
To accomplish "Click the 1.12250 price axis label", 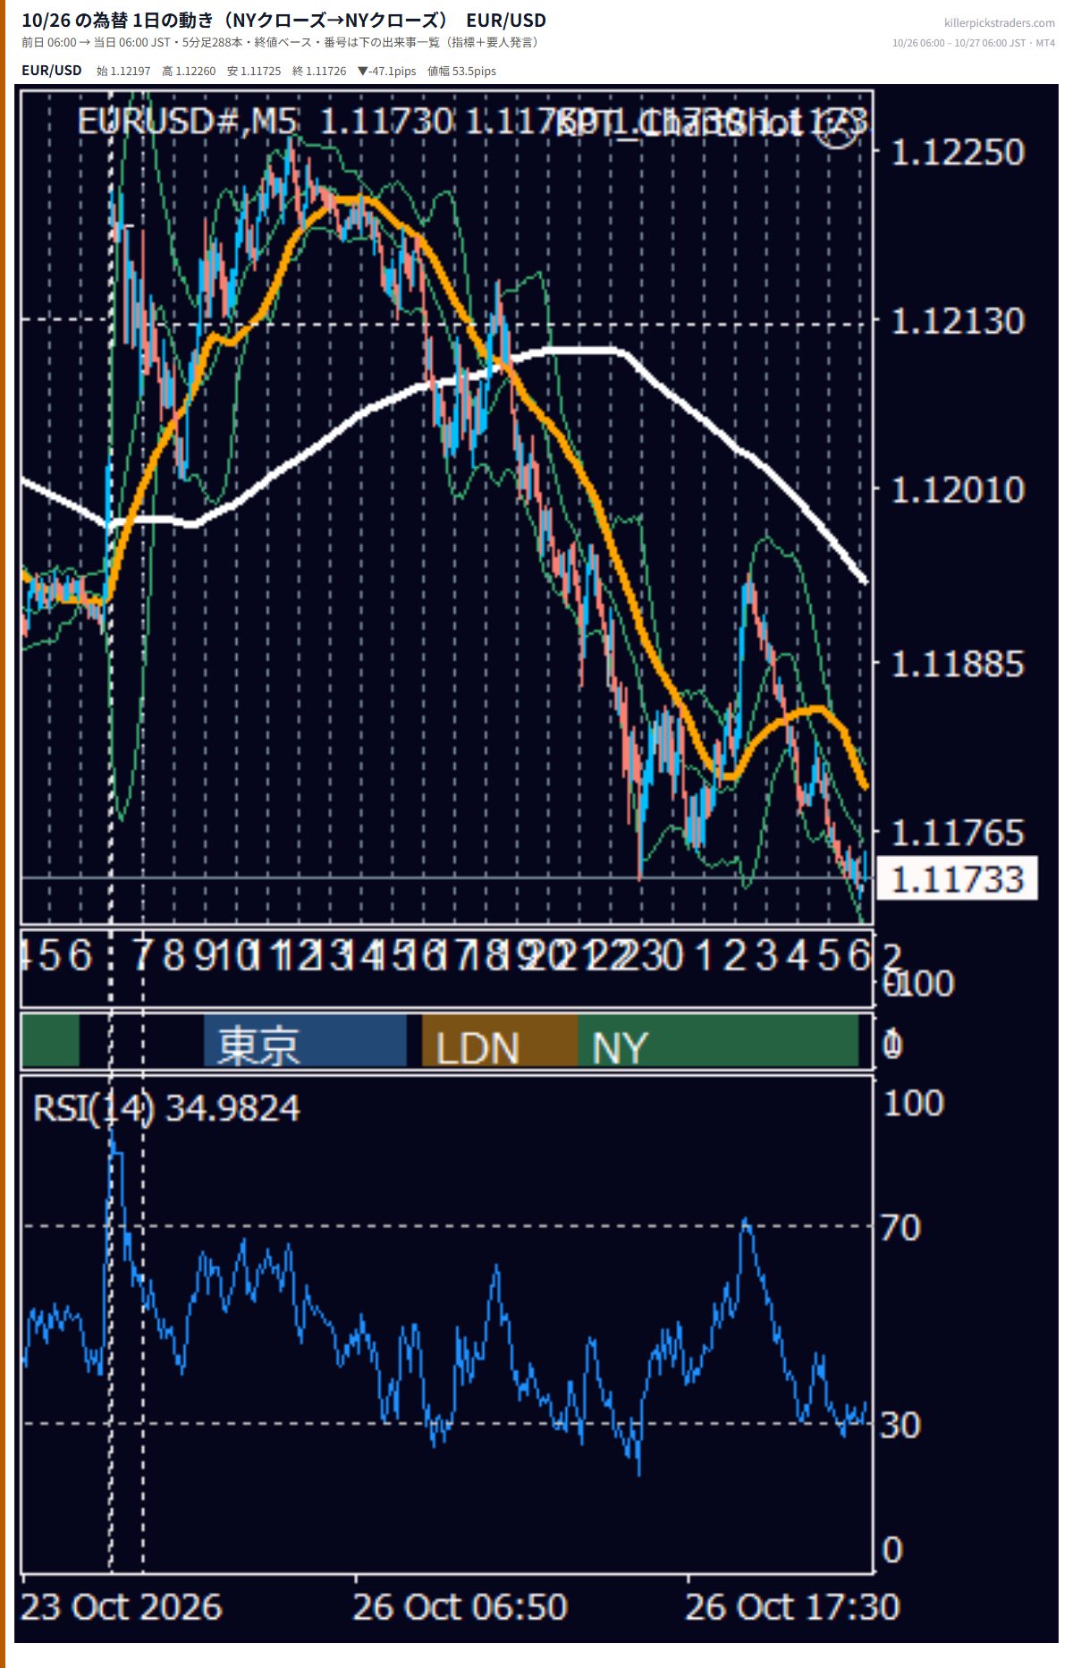I will tap(958, 153).
